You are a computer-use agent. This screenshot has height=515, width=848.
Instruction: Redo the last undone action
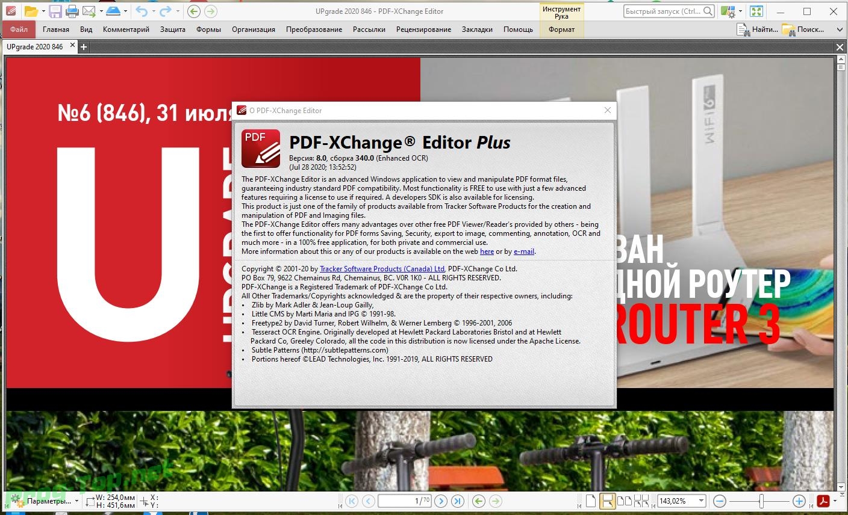[x=166, y=11]
